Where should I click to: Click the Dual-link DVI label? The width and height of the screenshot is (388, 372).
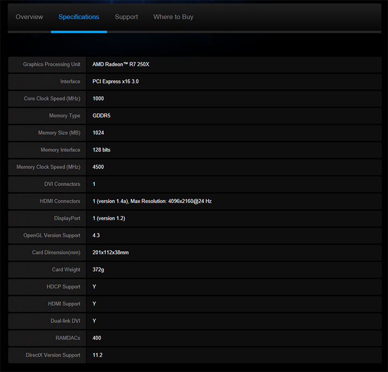click(x=65, y=321)
